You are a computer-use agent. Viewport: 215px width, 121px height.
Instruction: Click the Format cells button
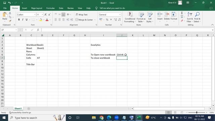point(174,17)
